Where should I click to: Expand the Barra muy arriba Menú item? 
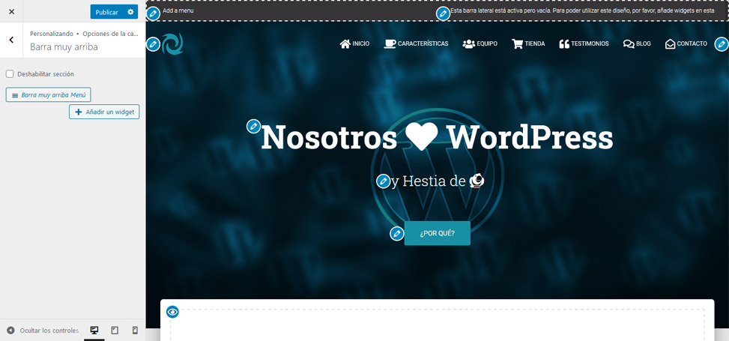point(48,95)
